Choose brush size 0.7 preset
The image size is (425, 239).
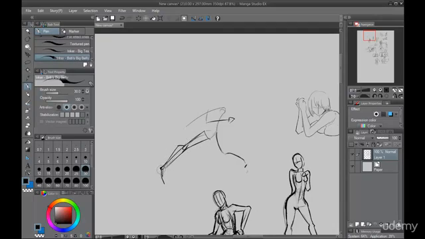click(x=39, y=147)
